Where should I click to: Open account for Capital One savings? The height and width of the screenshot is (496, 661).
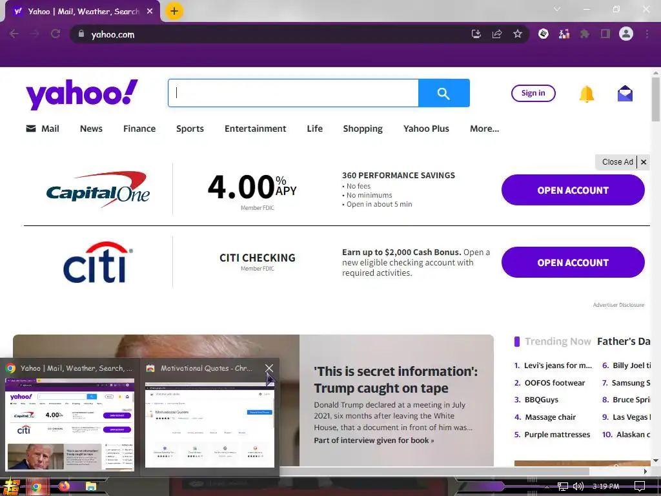pos(573,191)
